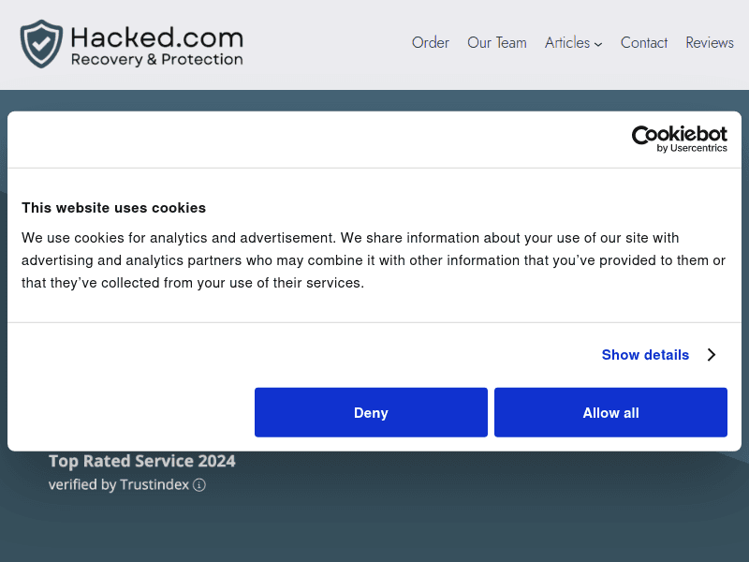Deny all cookies
The width and height of the screenshot is (749, 562).
point(371,412)
